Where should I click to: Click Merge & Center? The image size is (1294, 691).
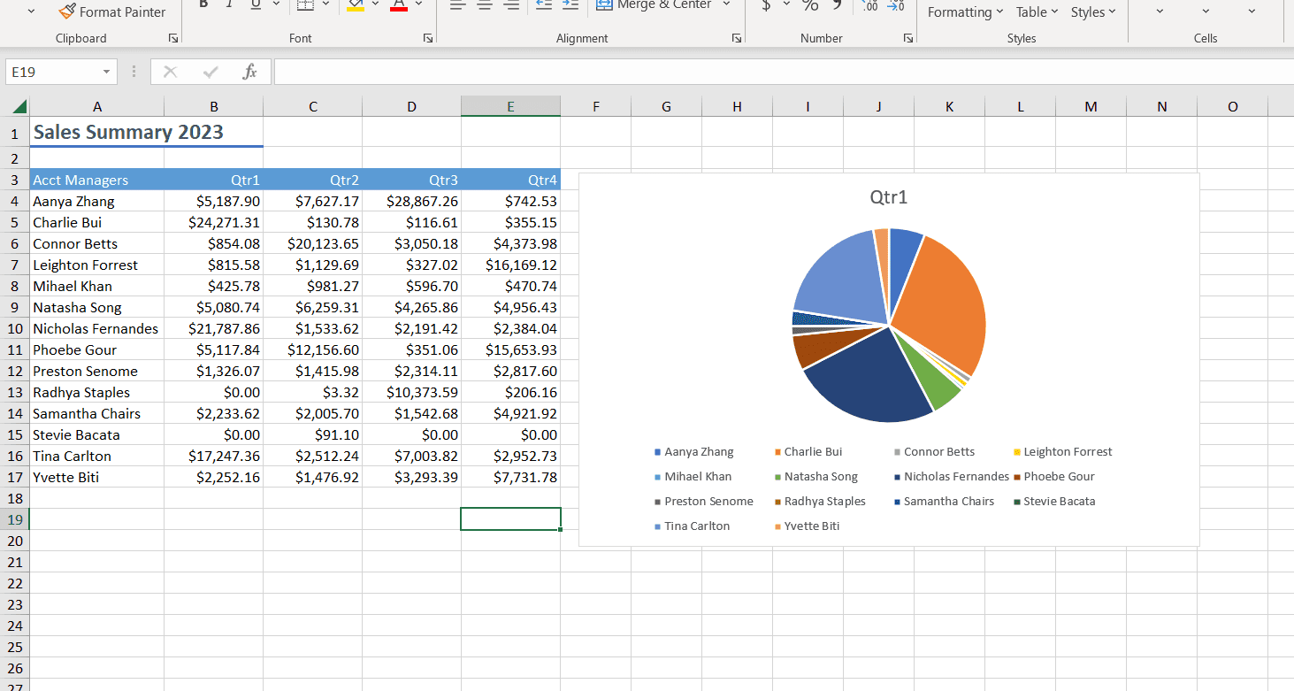pyautogui.click(x=655, y=5)
